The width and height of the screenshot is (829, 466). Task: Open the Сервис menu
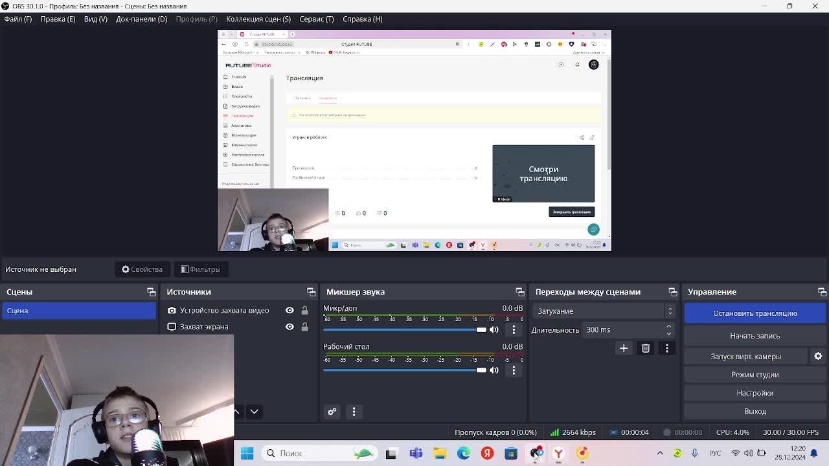point(316,19)
